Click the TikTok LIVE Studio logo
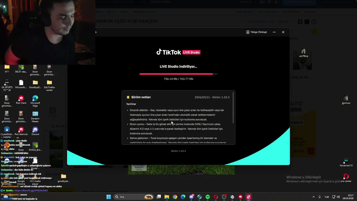This screenshot has height=201, width=357. [x=178, y=52]
